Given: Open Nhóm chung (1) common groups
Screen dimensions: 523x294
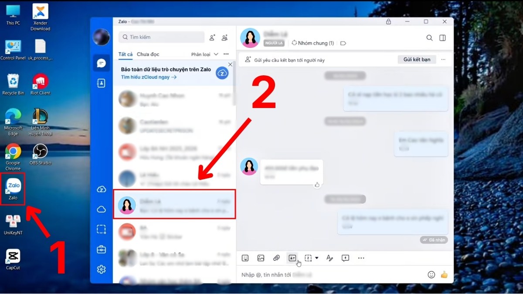Looking at the screenshot, I should click(312, 43).
